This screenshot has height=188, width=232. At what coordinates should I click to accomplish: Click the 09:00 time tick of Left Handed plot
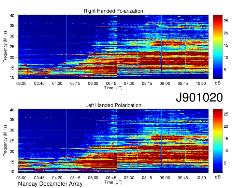pyautogui.click(x=165, y=177)
